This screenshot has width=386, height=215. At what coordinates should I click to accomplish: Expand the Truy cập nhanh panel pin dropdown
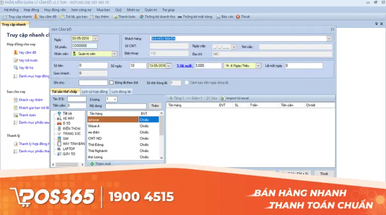(376, 24)
